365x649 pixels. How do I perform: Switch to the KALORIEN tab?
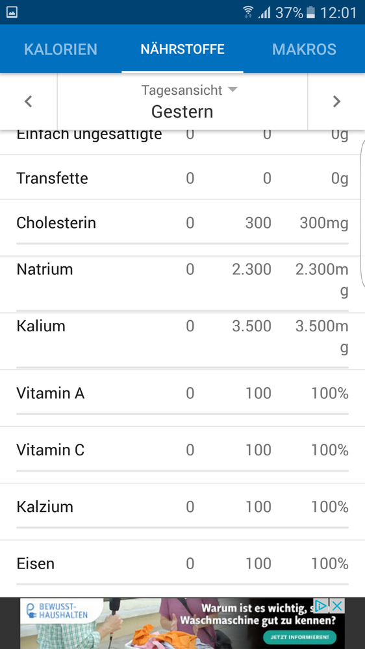pos(60,49)
